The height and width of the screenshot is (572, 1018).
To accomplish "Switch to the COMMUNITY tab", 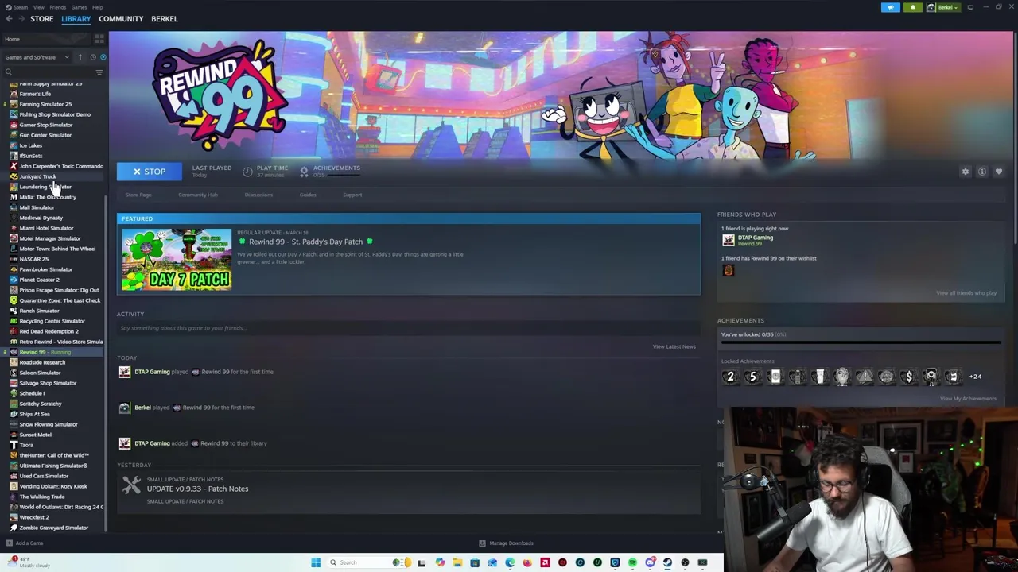I will tap(121, 19).
